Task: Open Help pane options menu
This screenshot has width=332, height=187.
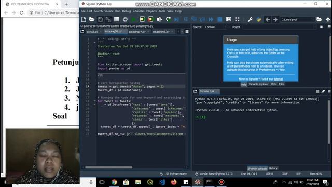Action: tap(329, 26)
